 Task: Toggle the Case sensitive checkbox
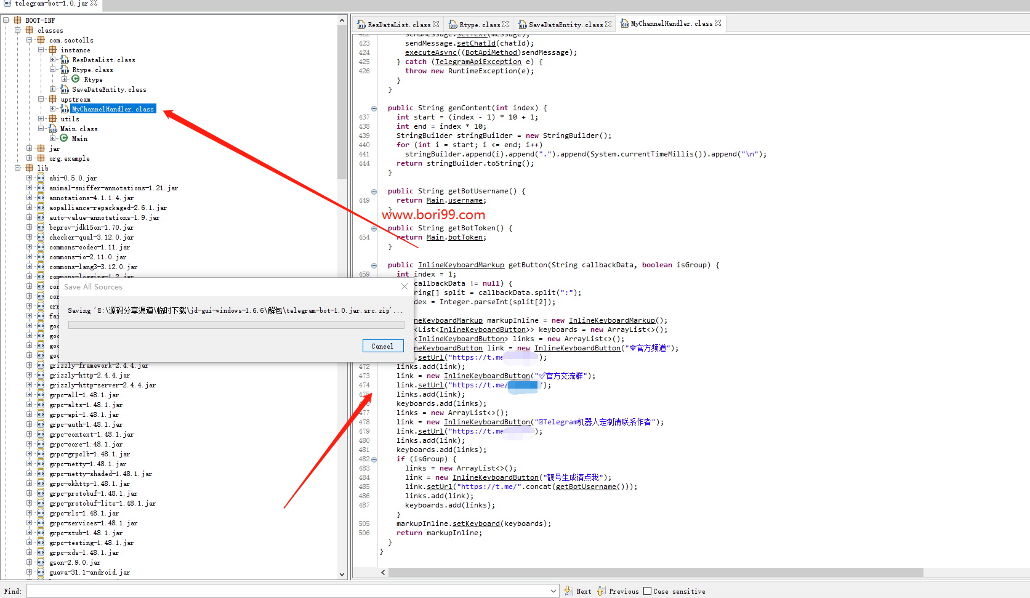(x=647, y=591)
